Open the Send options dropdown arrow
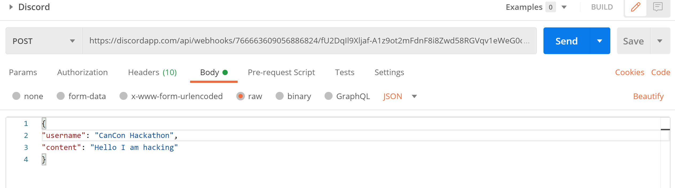The image size is (675, 188). 600,41
